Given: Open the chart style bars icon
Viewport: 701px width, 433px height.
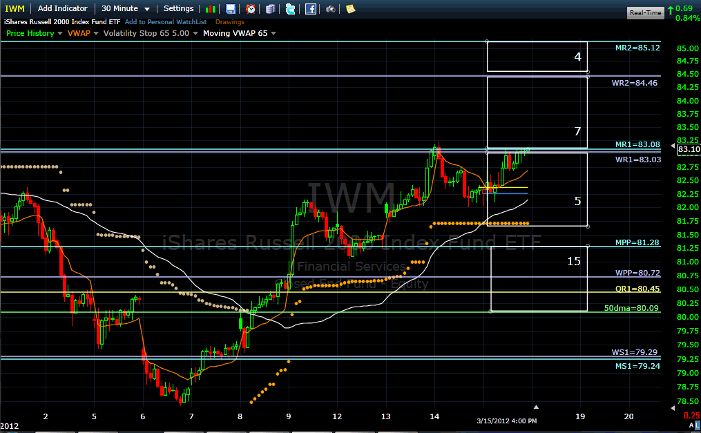Looking at the screenshot, I should click(x=210, y=9).
